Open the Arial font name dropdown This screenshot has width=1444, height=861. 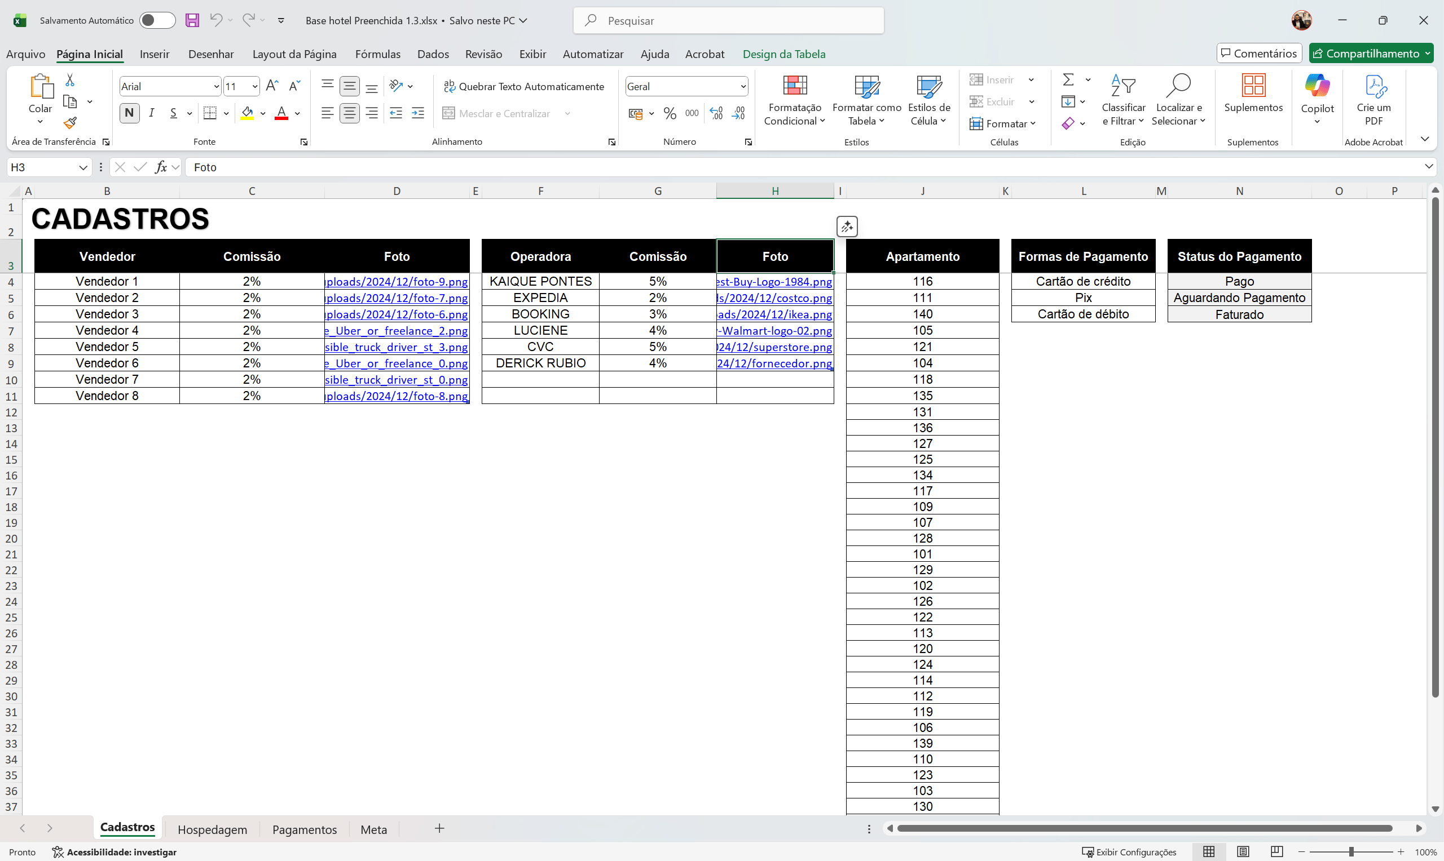tap(216, 86)
